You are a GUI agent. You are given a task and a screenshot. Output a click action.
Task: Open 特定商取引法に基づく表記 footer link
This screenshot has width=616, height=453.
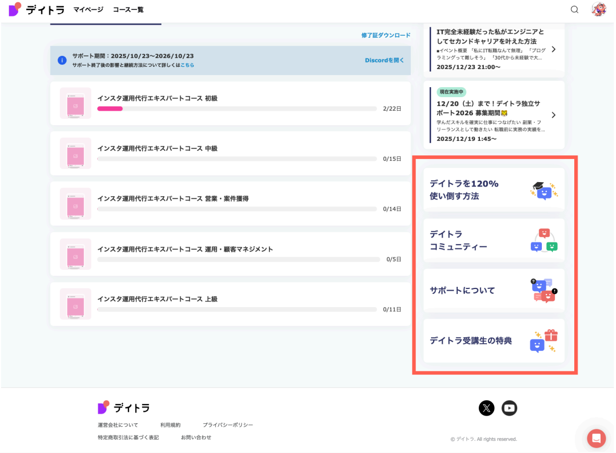[x=128, y=437]
